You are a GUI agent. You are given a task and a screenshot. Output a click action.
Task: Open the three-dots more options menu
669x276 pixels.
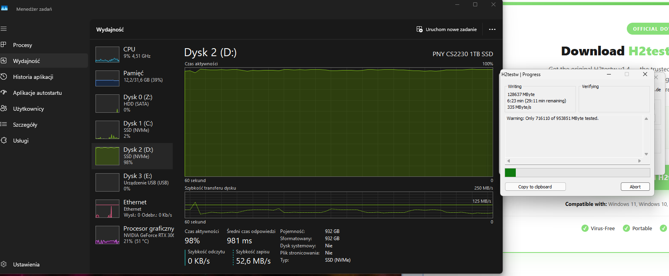pyautogui.click(x=492, y=29)
